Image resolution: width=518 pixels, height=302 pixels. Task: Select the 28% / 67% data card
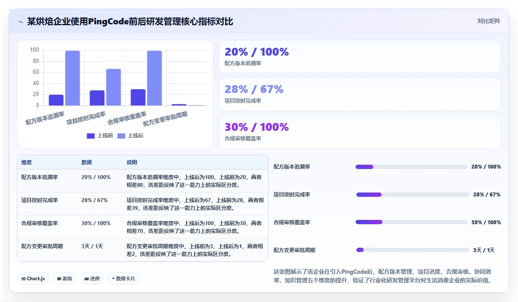[360, 94]
